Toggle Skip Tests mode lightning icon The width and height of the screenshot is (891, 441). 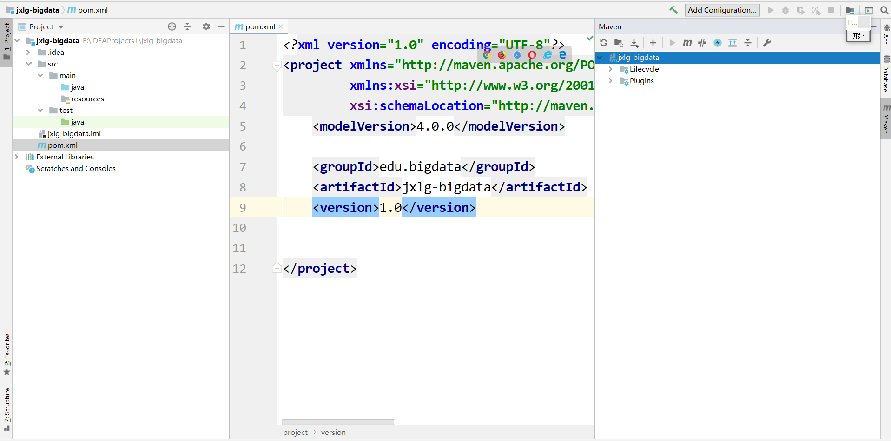point(718,43)
